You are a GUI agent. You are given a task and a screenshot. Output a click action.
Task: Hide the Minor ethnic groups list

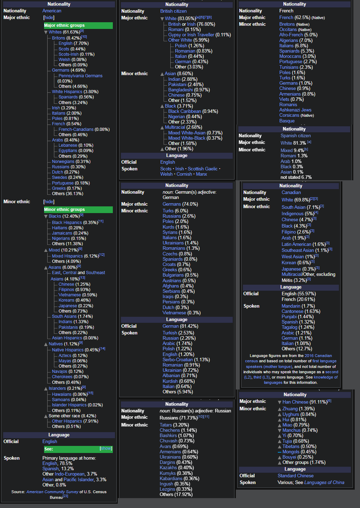(49, 202)
